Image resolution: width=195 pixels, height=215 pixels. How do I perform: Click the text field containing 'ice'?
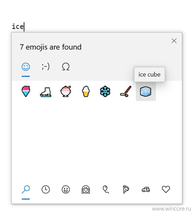pos(18,26)
